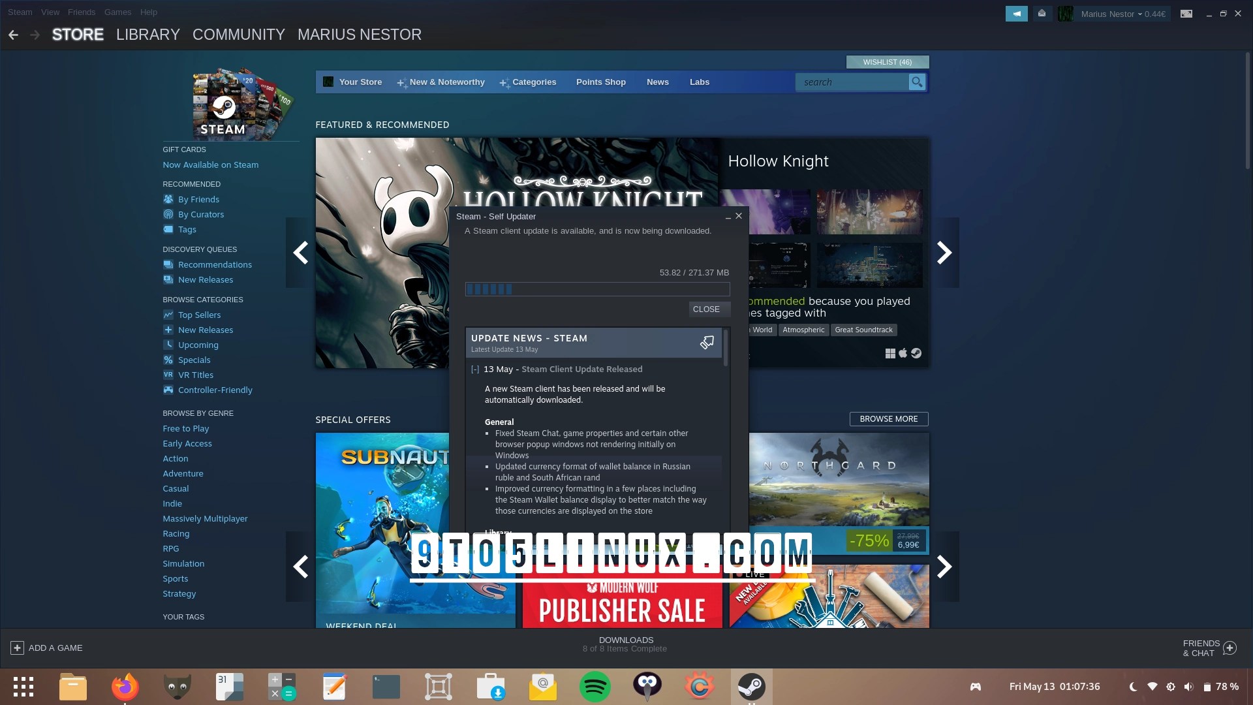1253x705 pixels.
Task: Click CLOSE in the Self Updater dialog
Action: (x=709, y=309)
